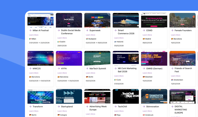The width and height of the screenshot is (198, 117).
Task: Click the arrow icon beside TechChill
Action: 116,106
